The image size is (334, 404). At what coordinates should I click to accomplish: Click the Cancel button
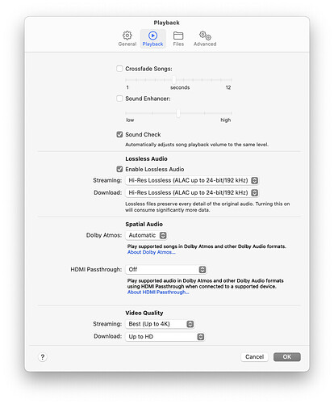coord(254,357)
